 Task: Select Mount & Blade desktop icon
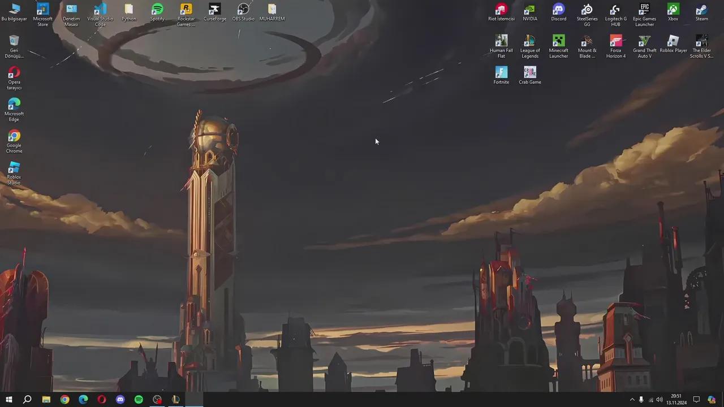coord(587,47)
